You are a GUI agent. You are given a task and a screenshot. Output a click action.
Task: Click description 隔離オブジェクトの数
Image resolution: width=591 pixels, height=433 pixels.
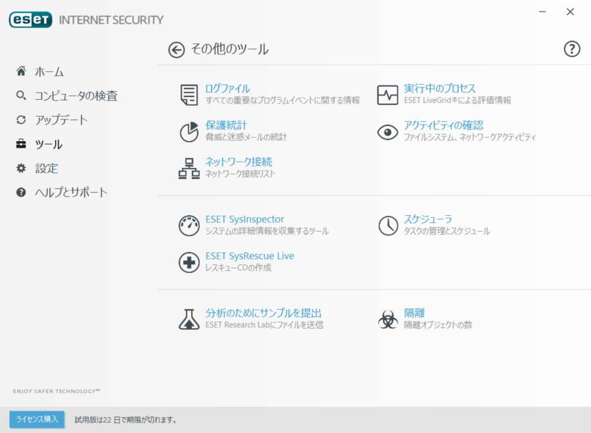pos(438,325)
